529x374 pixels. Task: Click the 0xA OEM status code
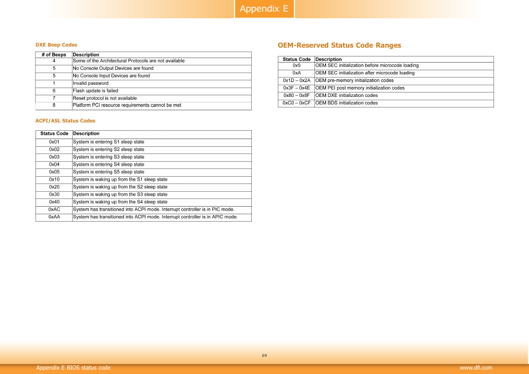[x=297, y=73]
